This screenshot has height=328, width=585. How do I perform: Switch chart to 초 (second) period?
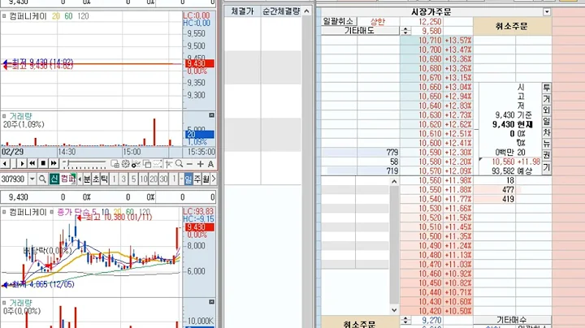pos(96,179)
